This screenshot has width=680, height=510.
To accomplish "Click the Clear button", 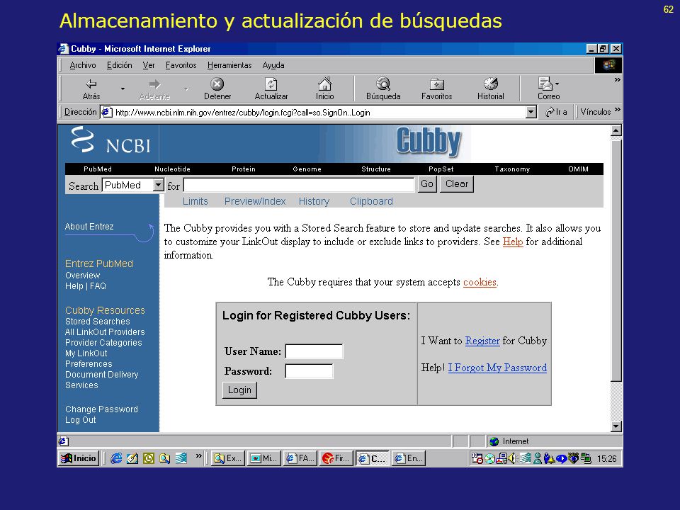I will (x=457, y=184).
